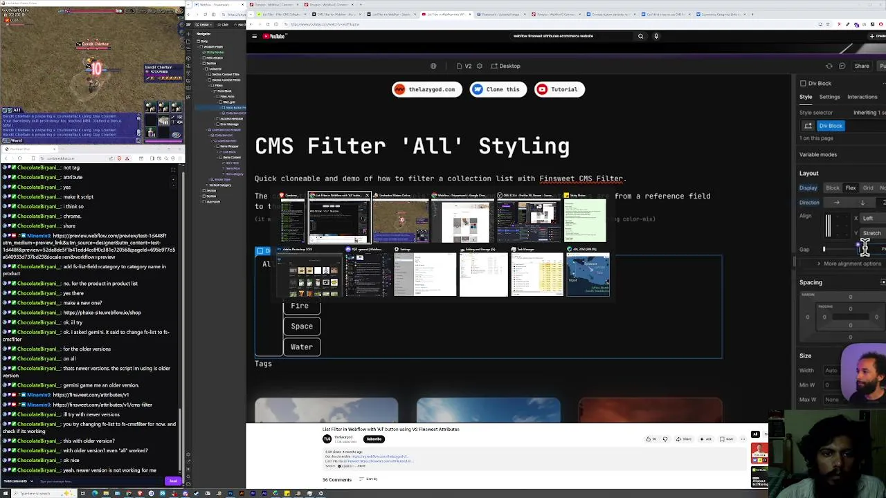
Task: Click the Navigator panel header
Action: [204, 34]
